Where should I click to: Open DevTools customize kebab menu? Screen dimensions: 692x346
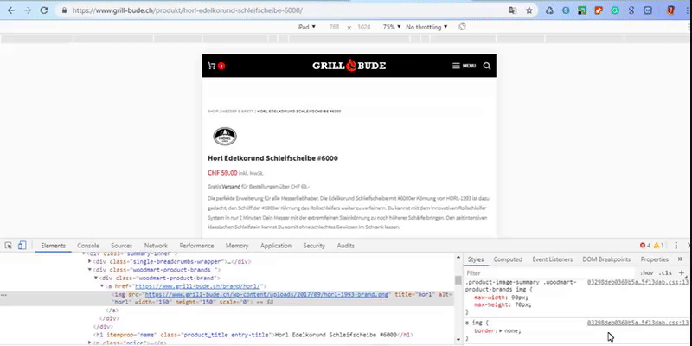pos(676,246)
